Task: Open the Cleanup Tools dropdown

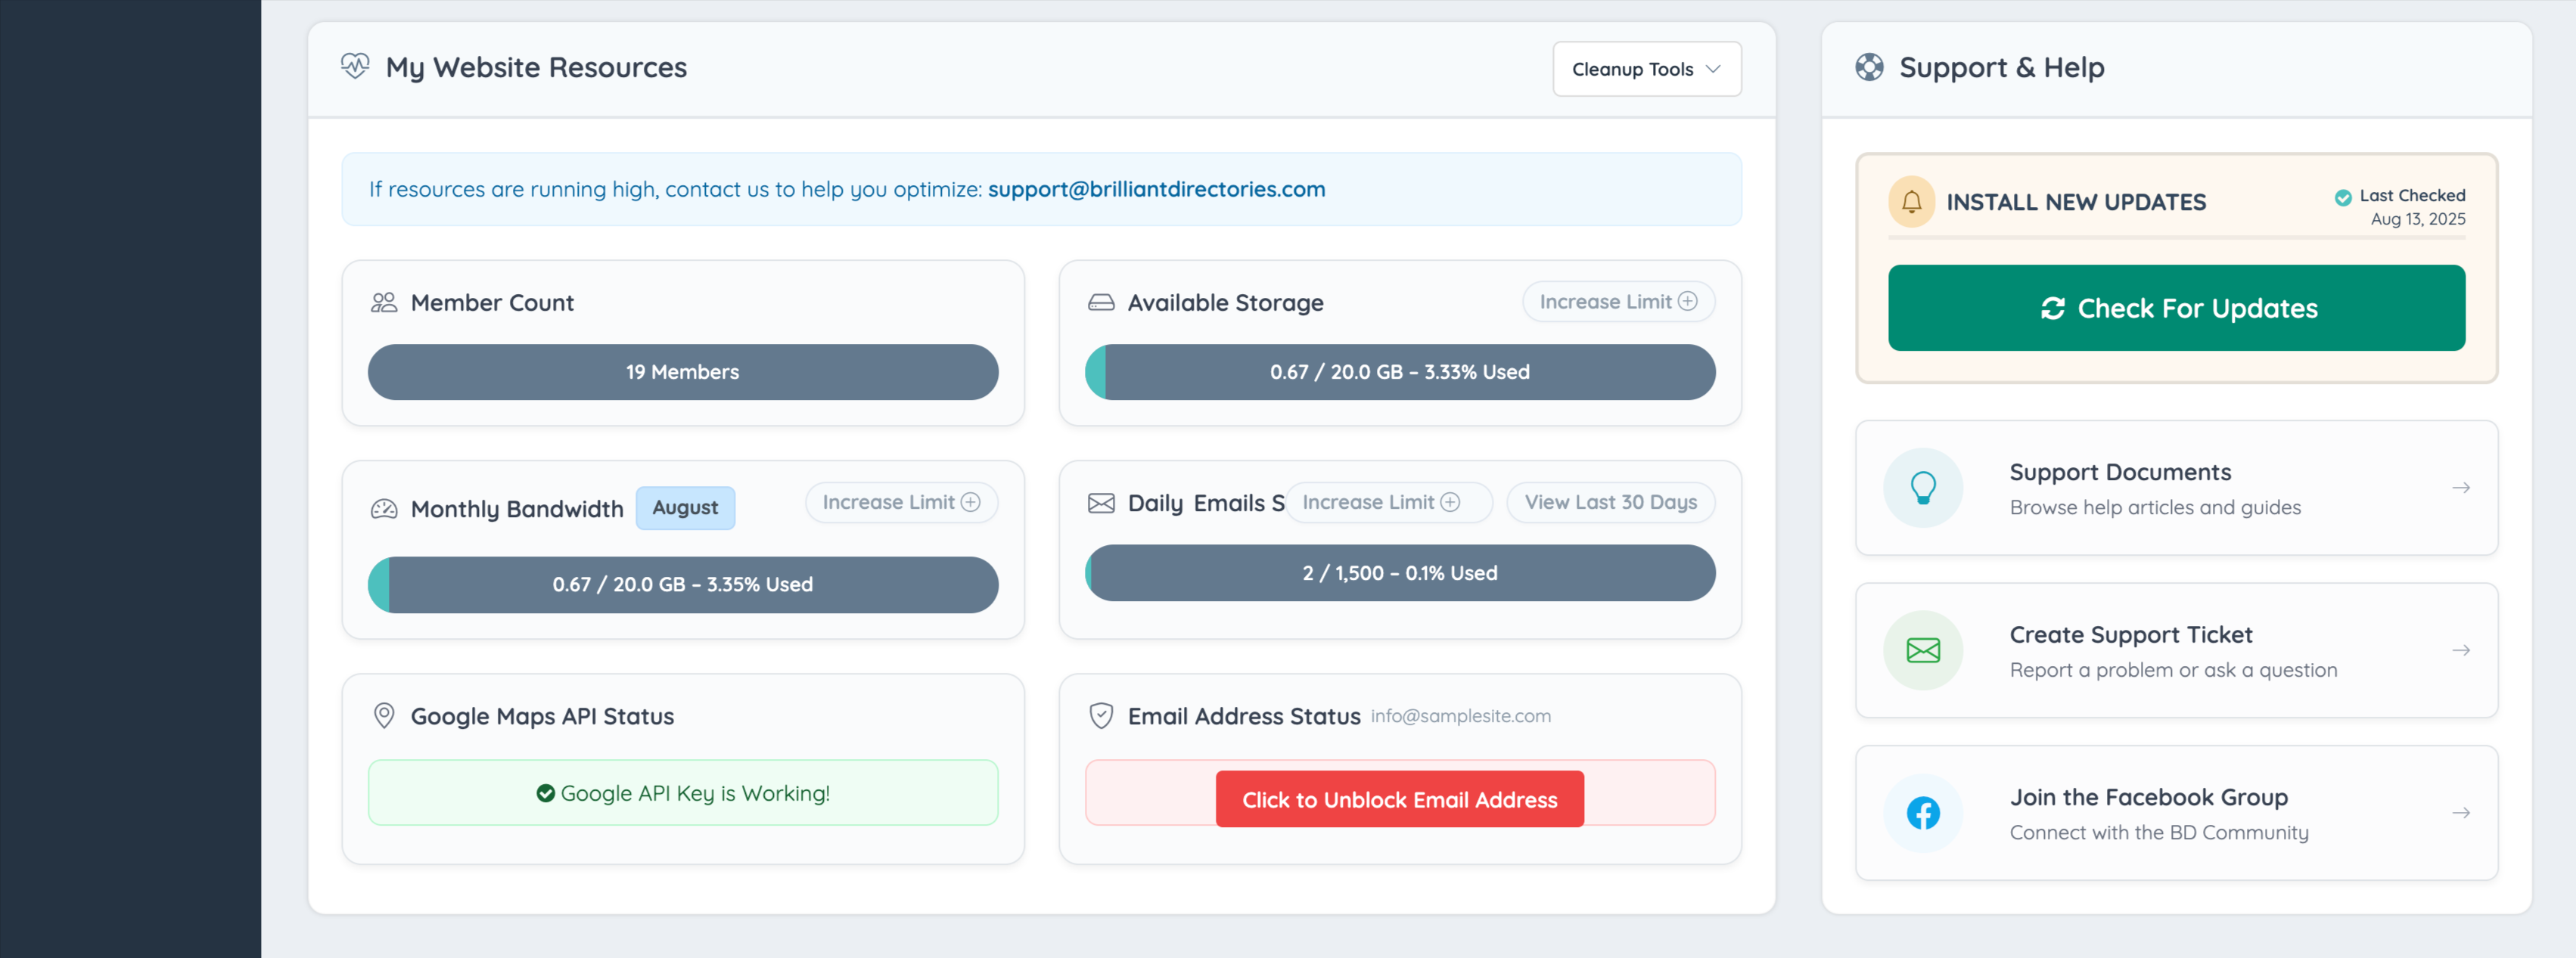Action: pyautogui.click(x=1646, y=69)
